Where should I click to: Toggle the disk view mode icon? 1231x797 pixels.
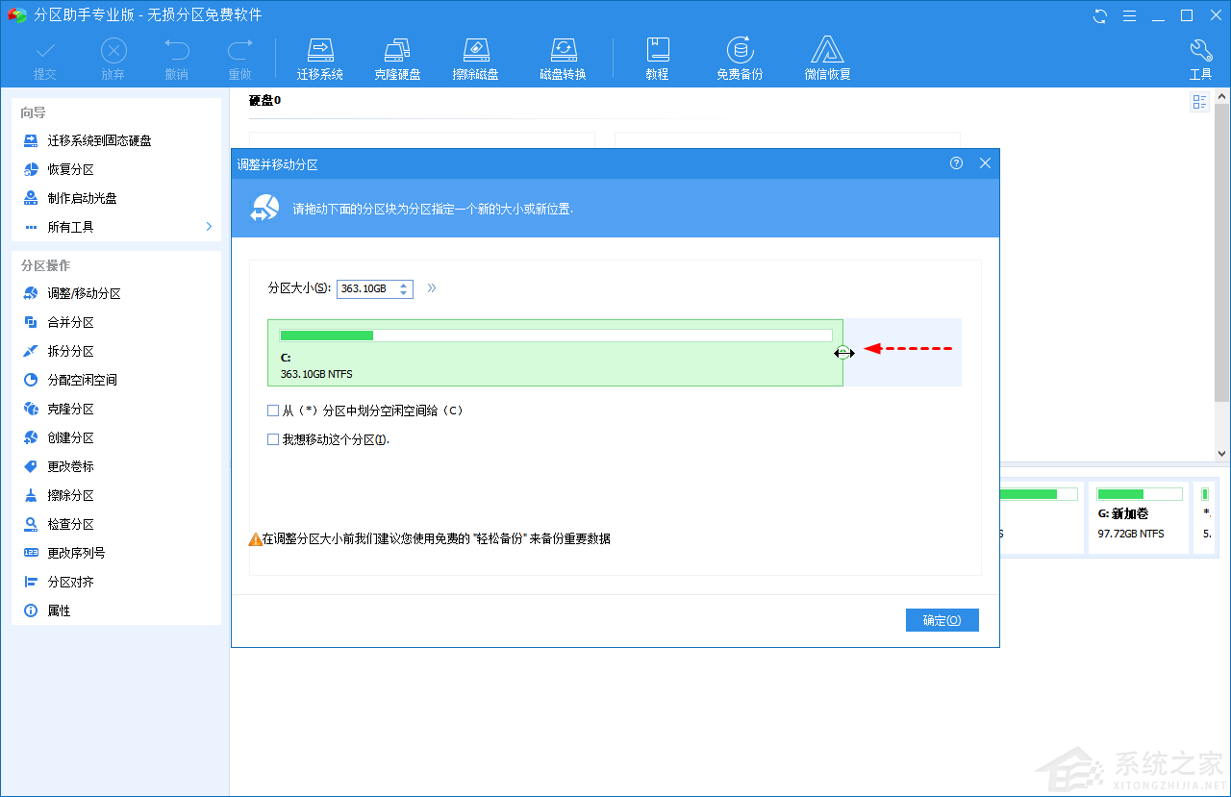click(1199, 102)
